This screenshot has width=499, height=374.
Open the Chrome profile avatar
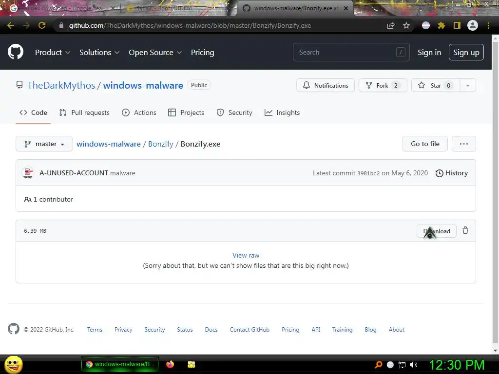point(473,25)
